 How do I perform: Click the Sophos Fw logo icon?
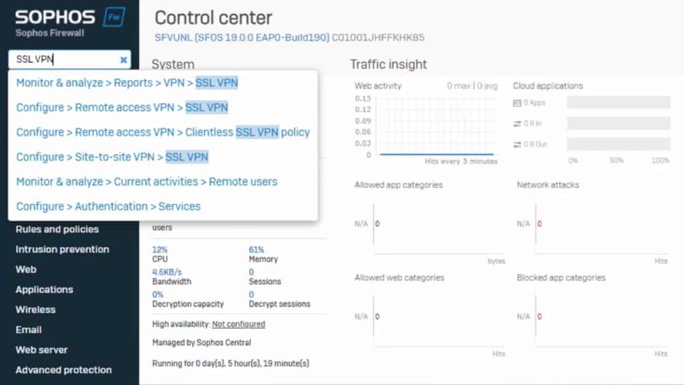pyautogui.click(x=114, y=17)
